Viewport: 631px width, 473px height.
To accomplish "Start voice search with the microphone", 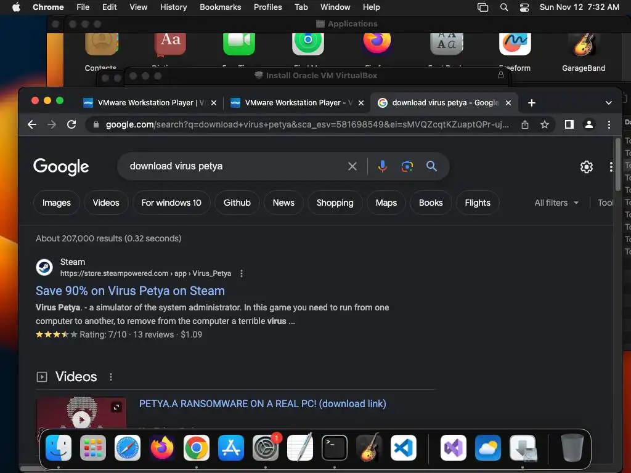I will pyautogui.click(x=382, y=166).
